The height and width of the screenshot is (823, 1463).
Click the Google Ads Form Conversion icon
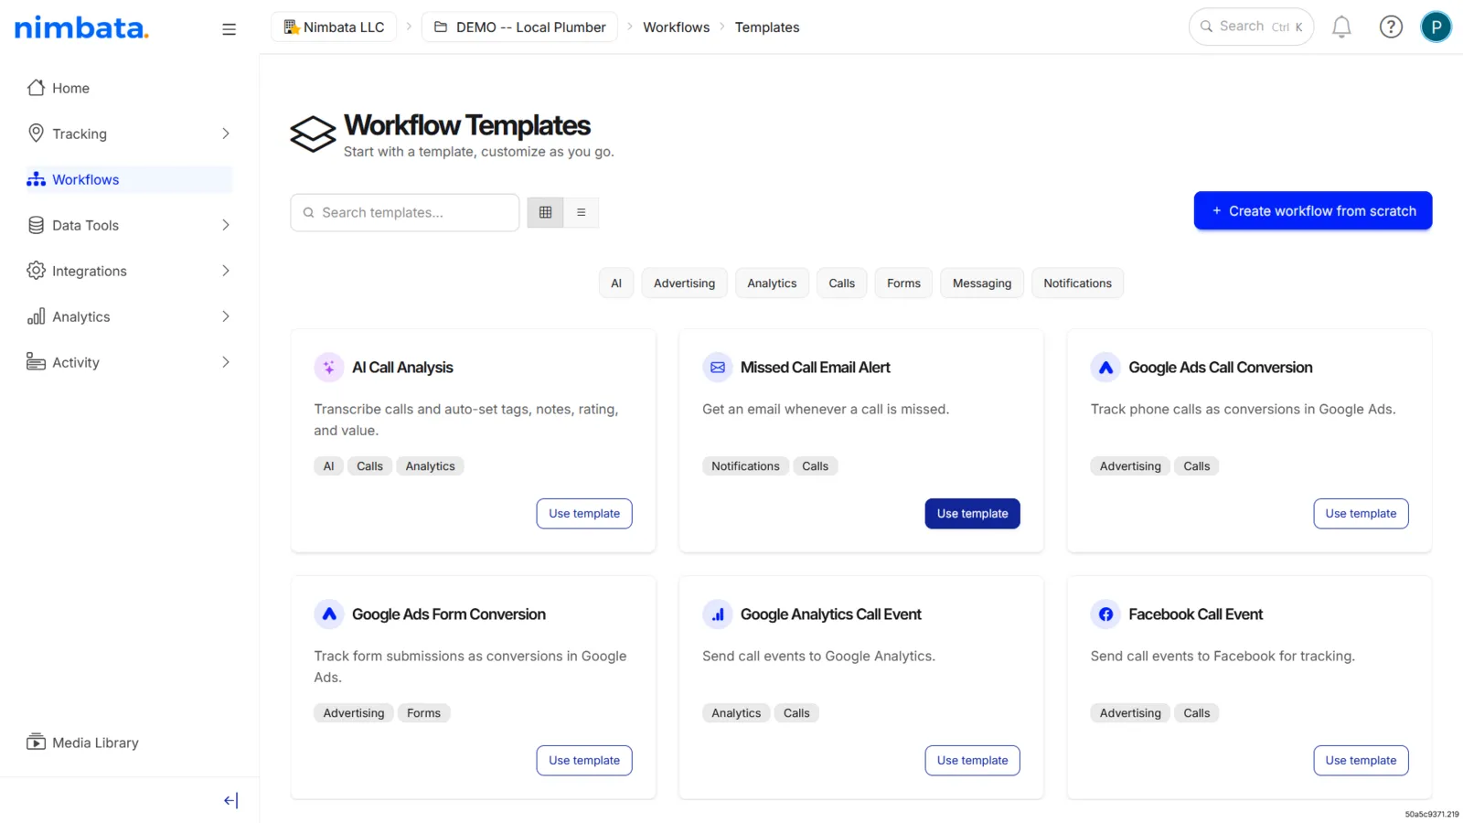(x=329, y=615)
